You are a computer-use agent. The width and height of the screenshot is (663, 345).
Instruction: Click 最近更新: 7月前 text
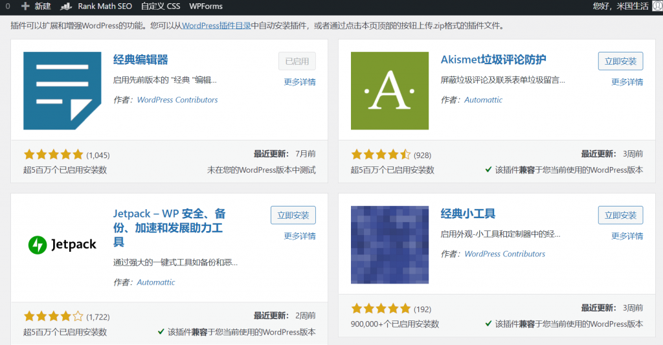(285, 154)
